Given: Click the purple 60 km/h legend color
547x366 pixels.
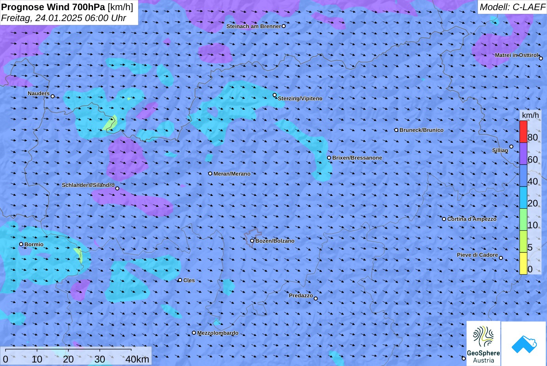Looking at the screenshot, I should [523, 154].
